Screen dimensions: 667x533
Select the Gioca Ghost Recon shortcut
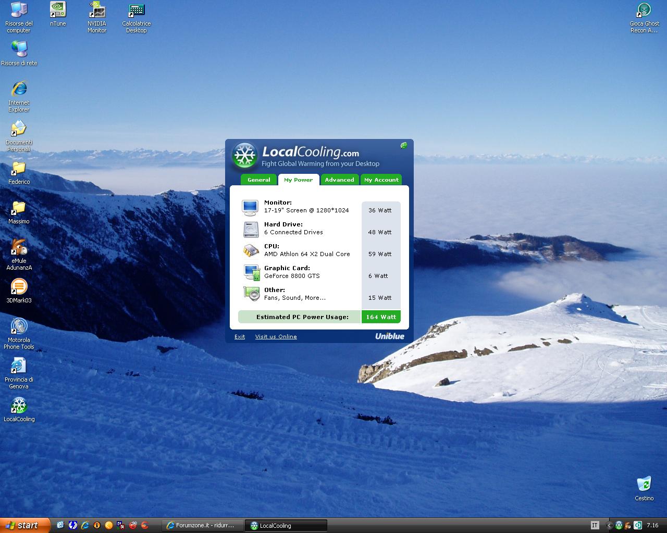click(x=645, y=17)
